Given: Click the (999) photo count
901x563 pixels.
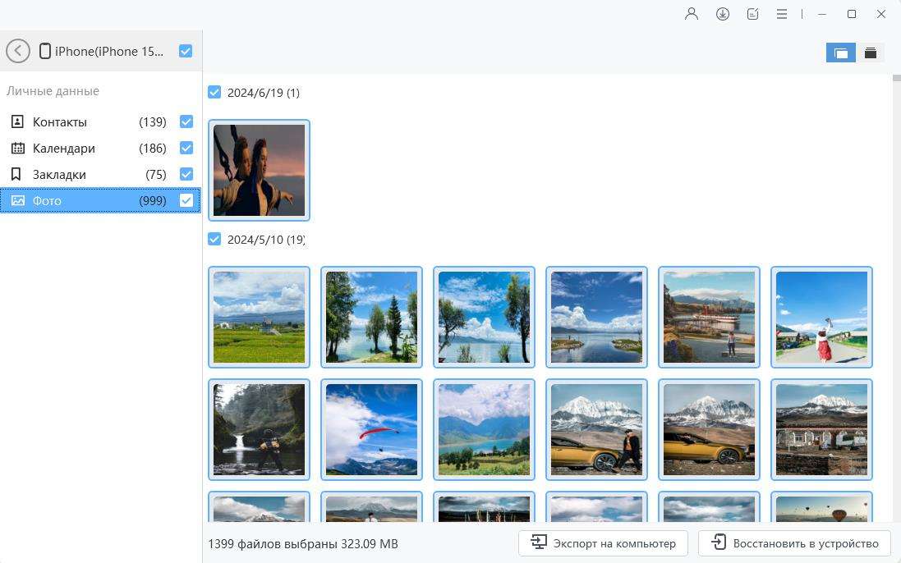Looking at the screenshot, I should click(152, 200).
